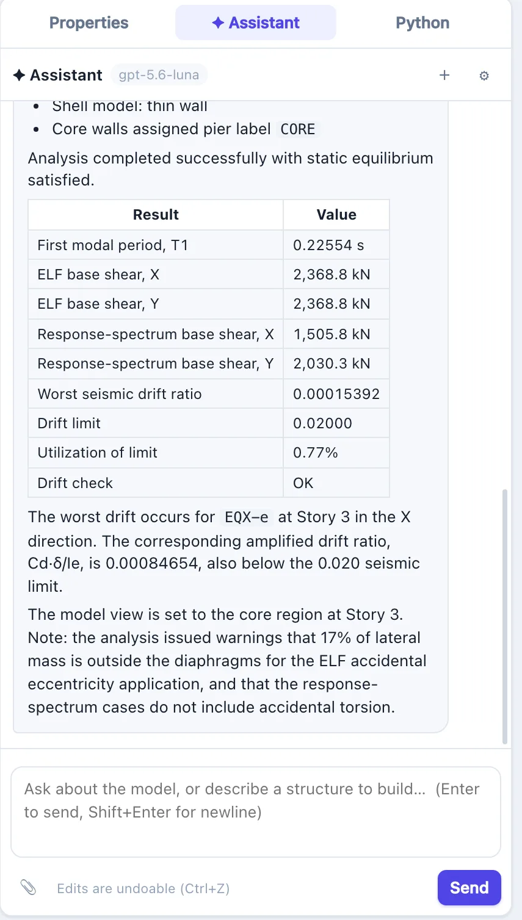Select the Assistant tab

tap(256, 23)
